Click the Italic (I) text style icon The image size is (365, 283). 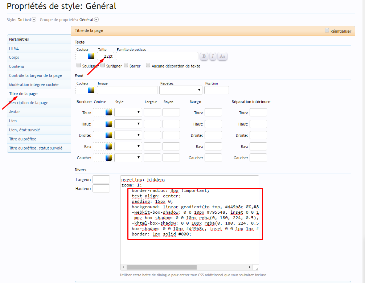click(x=213, y=56)
